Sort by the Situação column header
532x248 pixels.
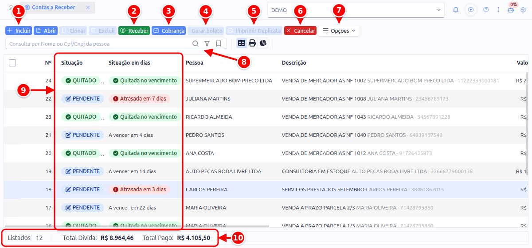click(72, 63)
